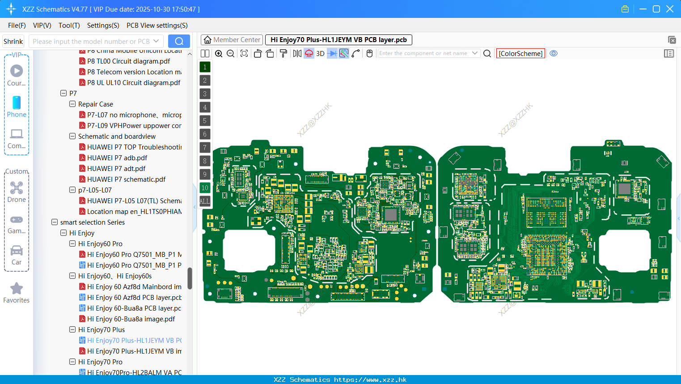Mirror-flip the PCB view
Screen dimensions: 681x384
(x=297, y=53)
